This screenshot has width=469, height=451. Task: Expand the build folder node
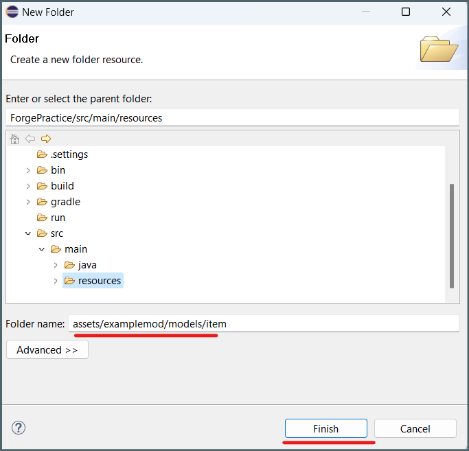point(28,186)
